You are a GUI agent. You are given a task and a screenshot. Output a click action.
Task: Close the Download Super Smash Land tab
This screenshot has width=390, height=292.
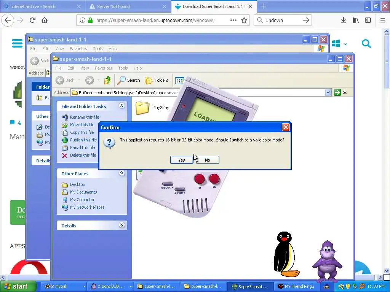(x=251, y=6)
